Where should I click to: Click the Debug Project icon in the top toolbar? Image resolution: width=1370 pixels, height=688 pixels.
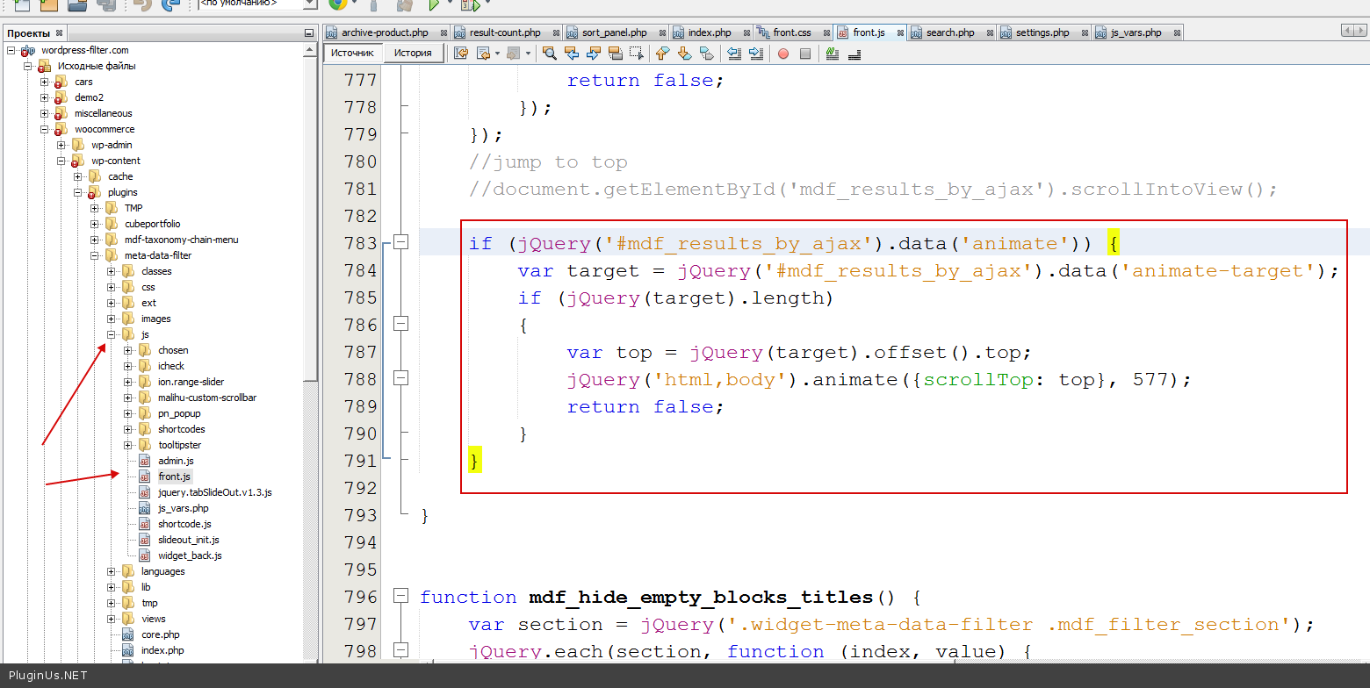pos(469,4)
